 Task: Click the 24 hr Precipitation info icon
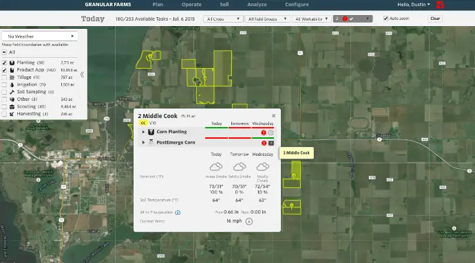pos(178,212)
